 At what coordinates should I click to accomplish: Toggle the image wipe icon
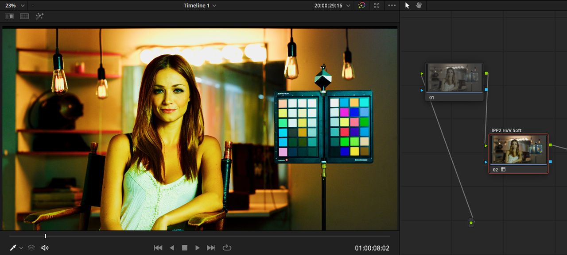[9, 16]
